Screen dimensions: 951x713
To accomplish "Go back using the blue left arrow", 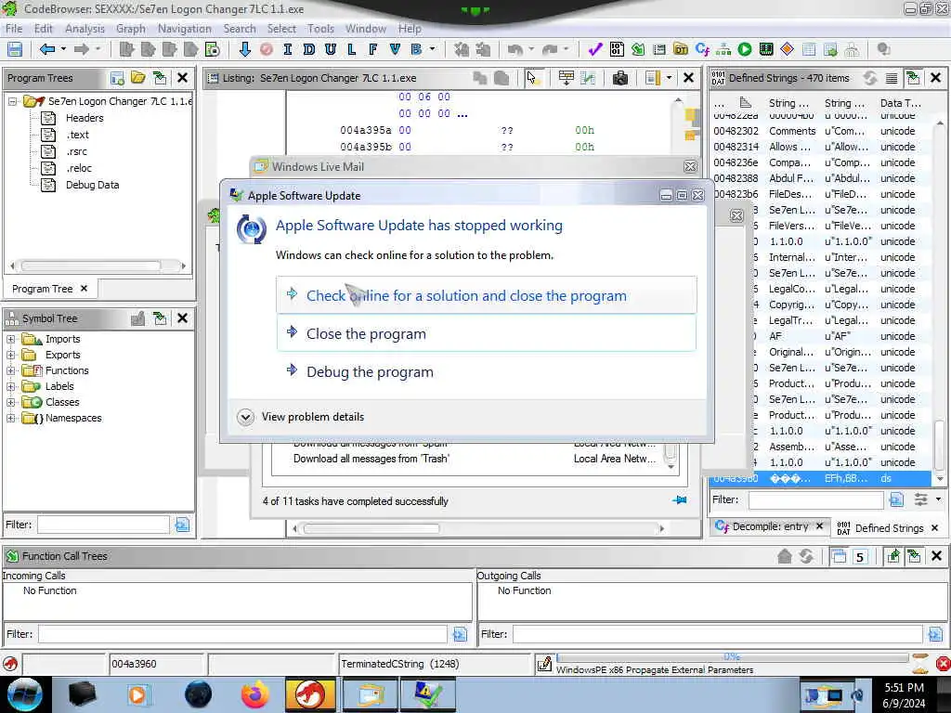I will click(46, 50).
